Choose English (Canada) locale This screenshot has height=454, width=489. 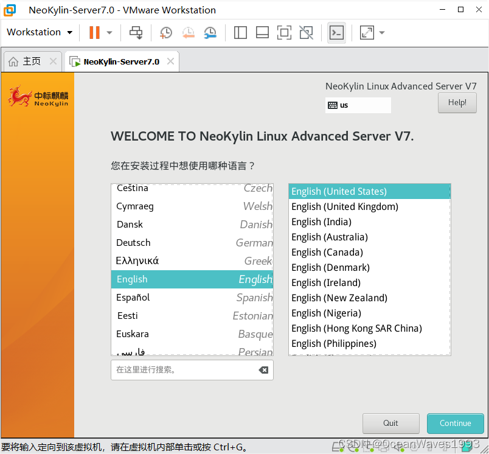pos(370,252)
